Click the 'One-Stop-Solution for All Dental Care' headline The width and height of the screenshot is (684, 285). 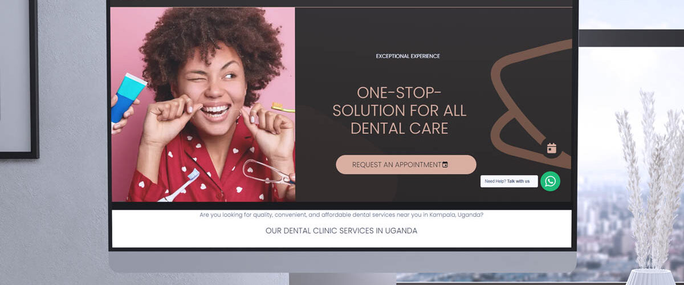coord(400,111)
